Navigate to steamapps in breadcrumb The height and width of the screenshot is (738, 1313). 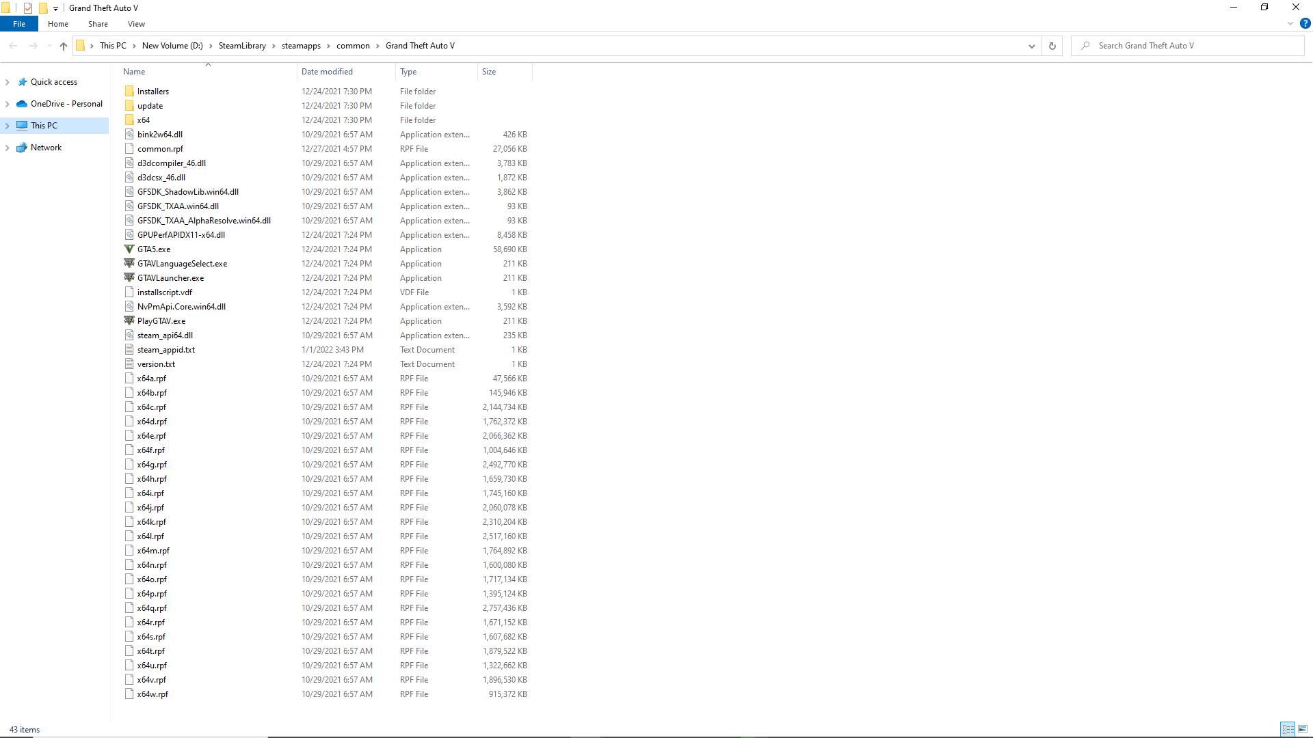point(301,46)
